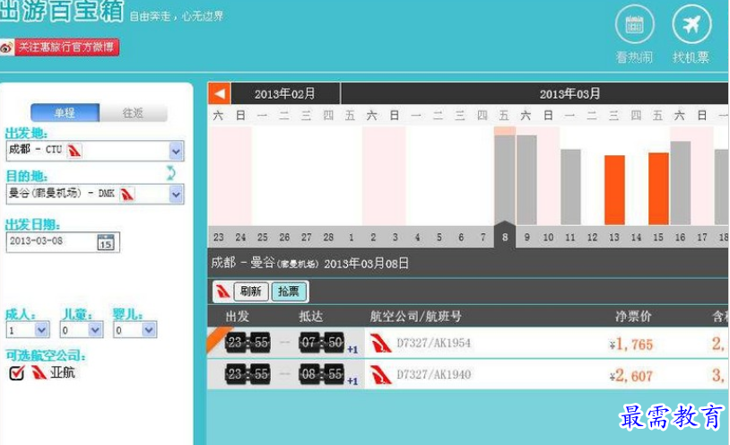730x445 pixels.
Task: Click the 抢票 grab-ticket button
Action: 289,292
